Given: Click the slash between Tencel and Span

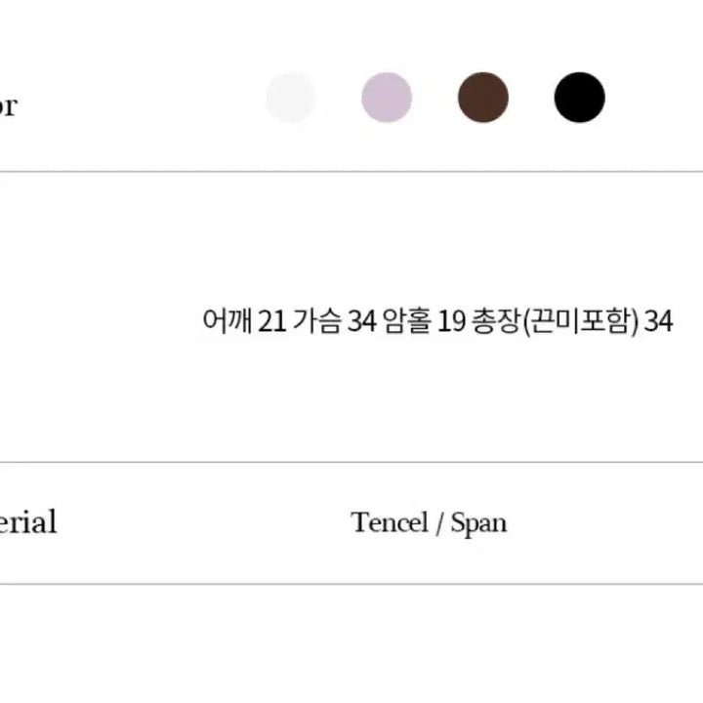Looking at the screenshot, I should (x=439, y=523).
